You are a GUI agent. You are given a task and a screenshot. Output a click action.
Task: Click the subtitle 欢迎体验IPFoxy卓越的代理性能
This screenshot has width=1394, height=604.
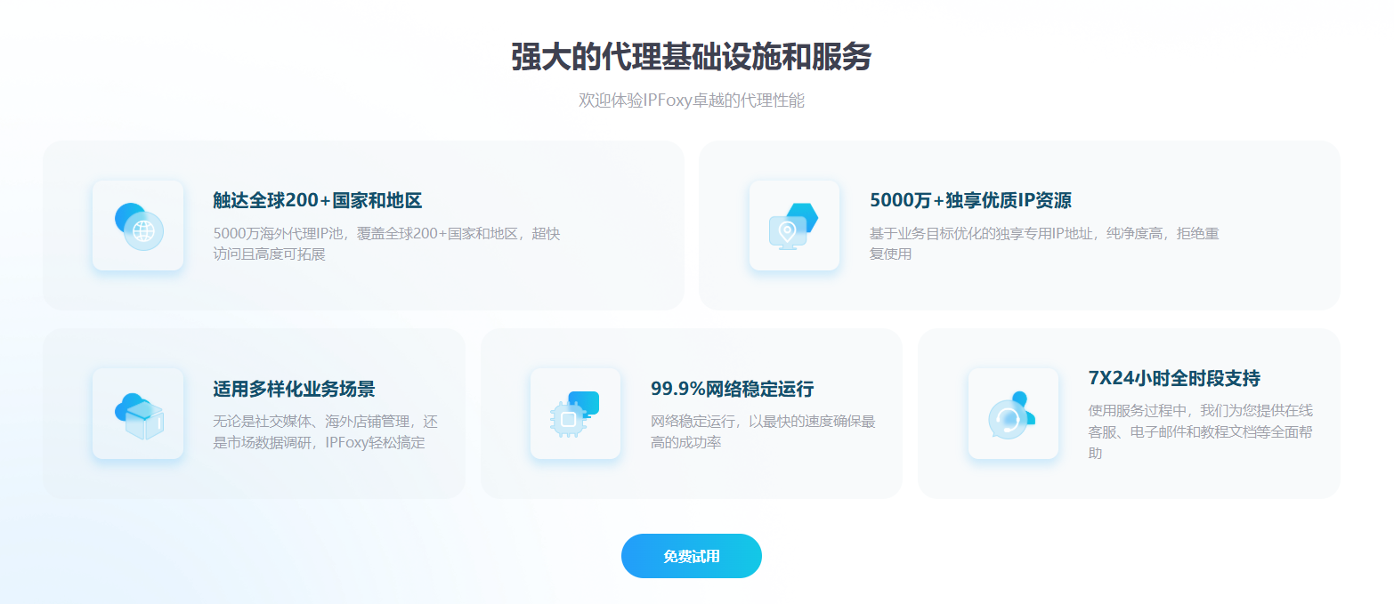point(692,101)
